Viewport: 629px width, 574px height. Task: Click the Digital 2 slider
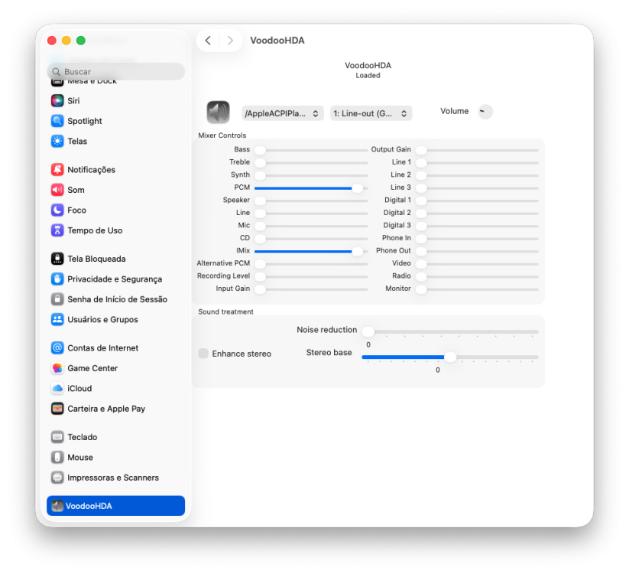pyautogui.click(x=477, y=214)
